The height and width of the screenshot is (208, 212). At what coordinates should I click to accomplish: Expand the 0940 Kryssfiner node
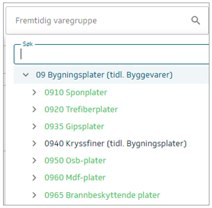(x=34, y=143)
